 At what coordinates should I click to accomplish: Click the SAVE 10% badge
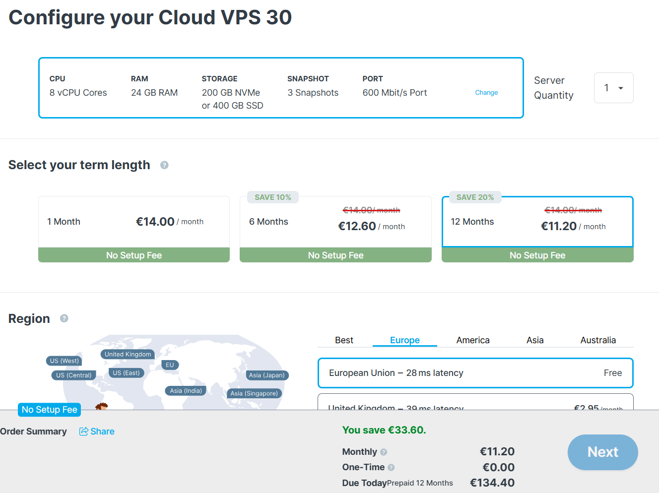pyautogui.click(x=273, y=197)
